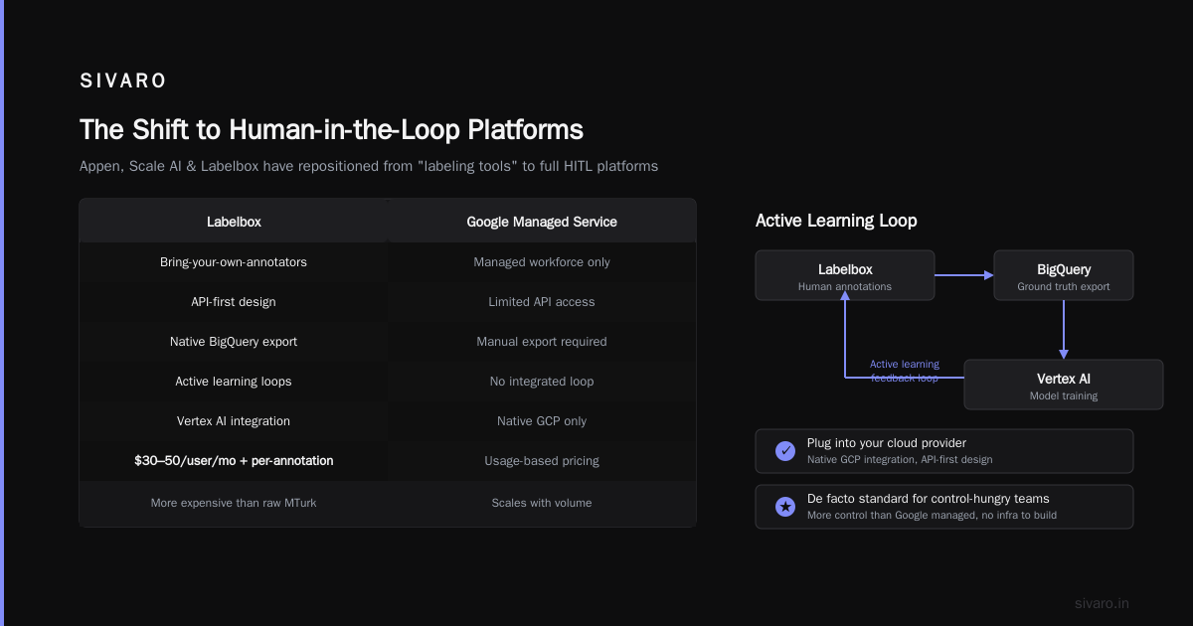Click the Plug into your cloud provider card

click(944, 451)
